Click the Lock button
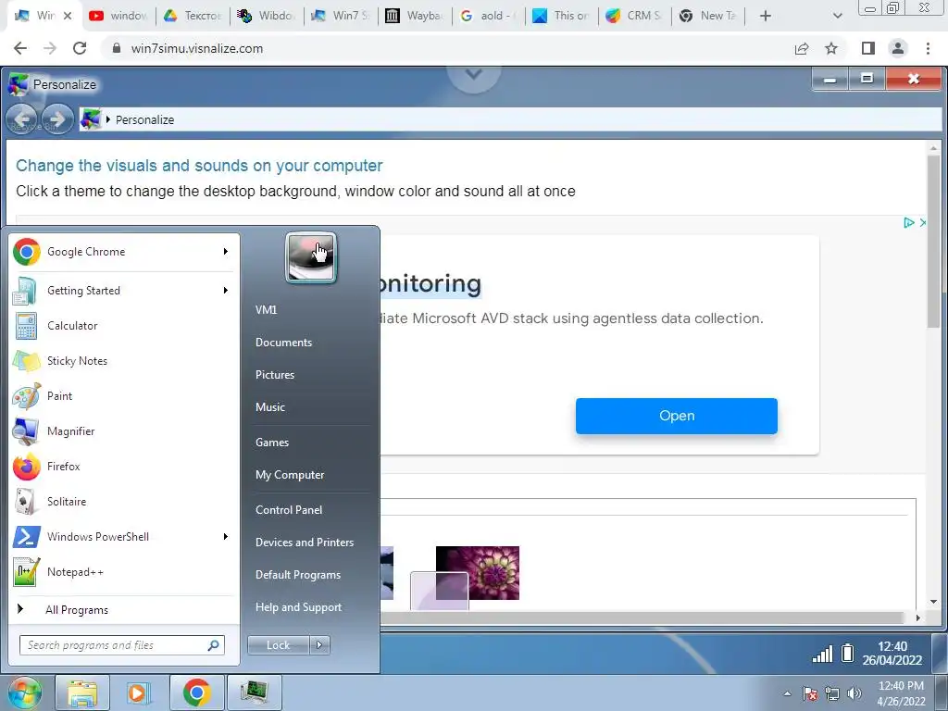 (278, 645)
